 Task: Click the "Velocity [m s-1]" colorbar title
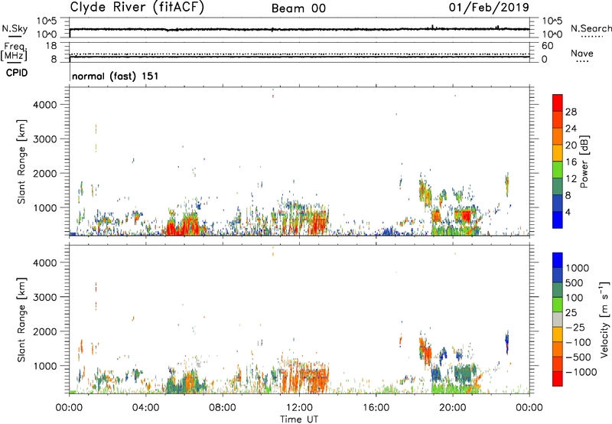coord(604,319)
